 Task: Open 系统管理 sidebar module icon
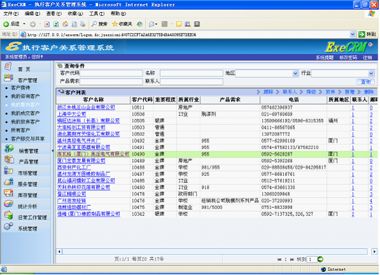[x=8, y=226]
